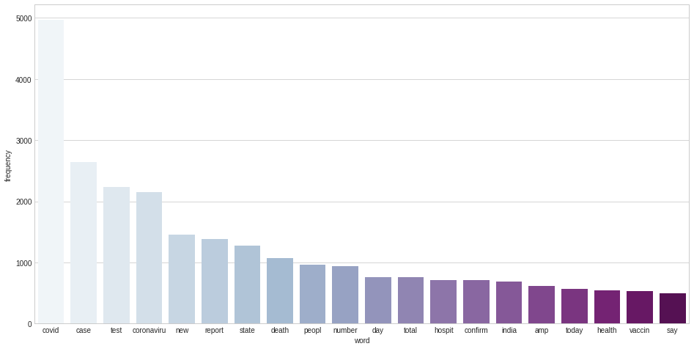Screen dimensions: 694x349
Task: Click the bar above the 'test' label
Action: 117,256
